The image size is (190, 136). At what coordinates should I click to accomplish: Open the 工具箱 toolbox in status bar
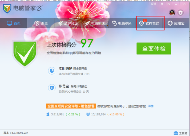[180, 133]
